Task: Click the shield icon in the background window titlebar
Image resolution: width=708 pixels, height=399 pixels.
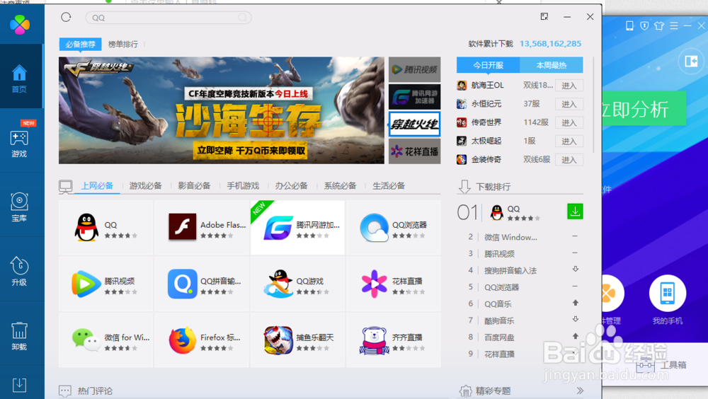Action: coord(644,25)
